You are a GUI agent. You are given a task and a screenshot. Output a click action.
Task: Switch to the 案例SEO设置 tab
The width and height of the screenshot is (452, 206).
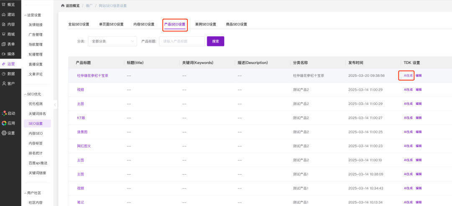click(205, 24)
